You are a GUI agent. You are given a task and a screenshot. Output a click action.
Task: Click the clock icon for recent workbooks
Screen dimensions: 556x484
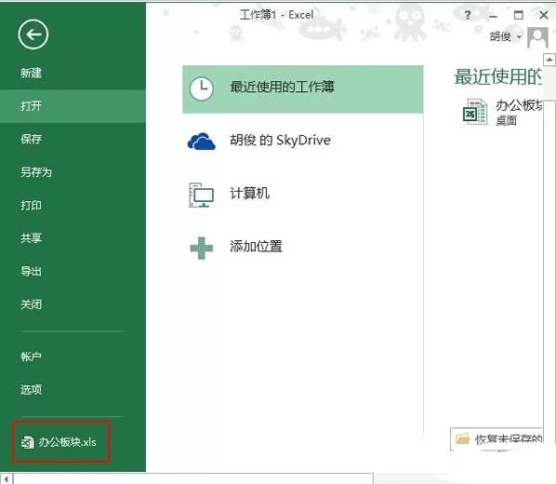coord(202,88)
